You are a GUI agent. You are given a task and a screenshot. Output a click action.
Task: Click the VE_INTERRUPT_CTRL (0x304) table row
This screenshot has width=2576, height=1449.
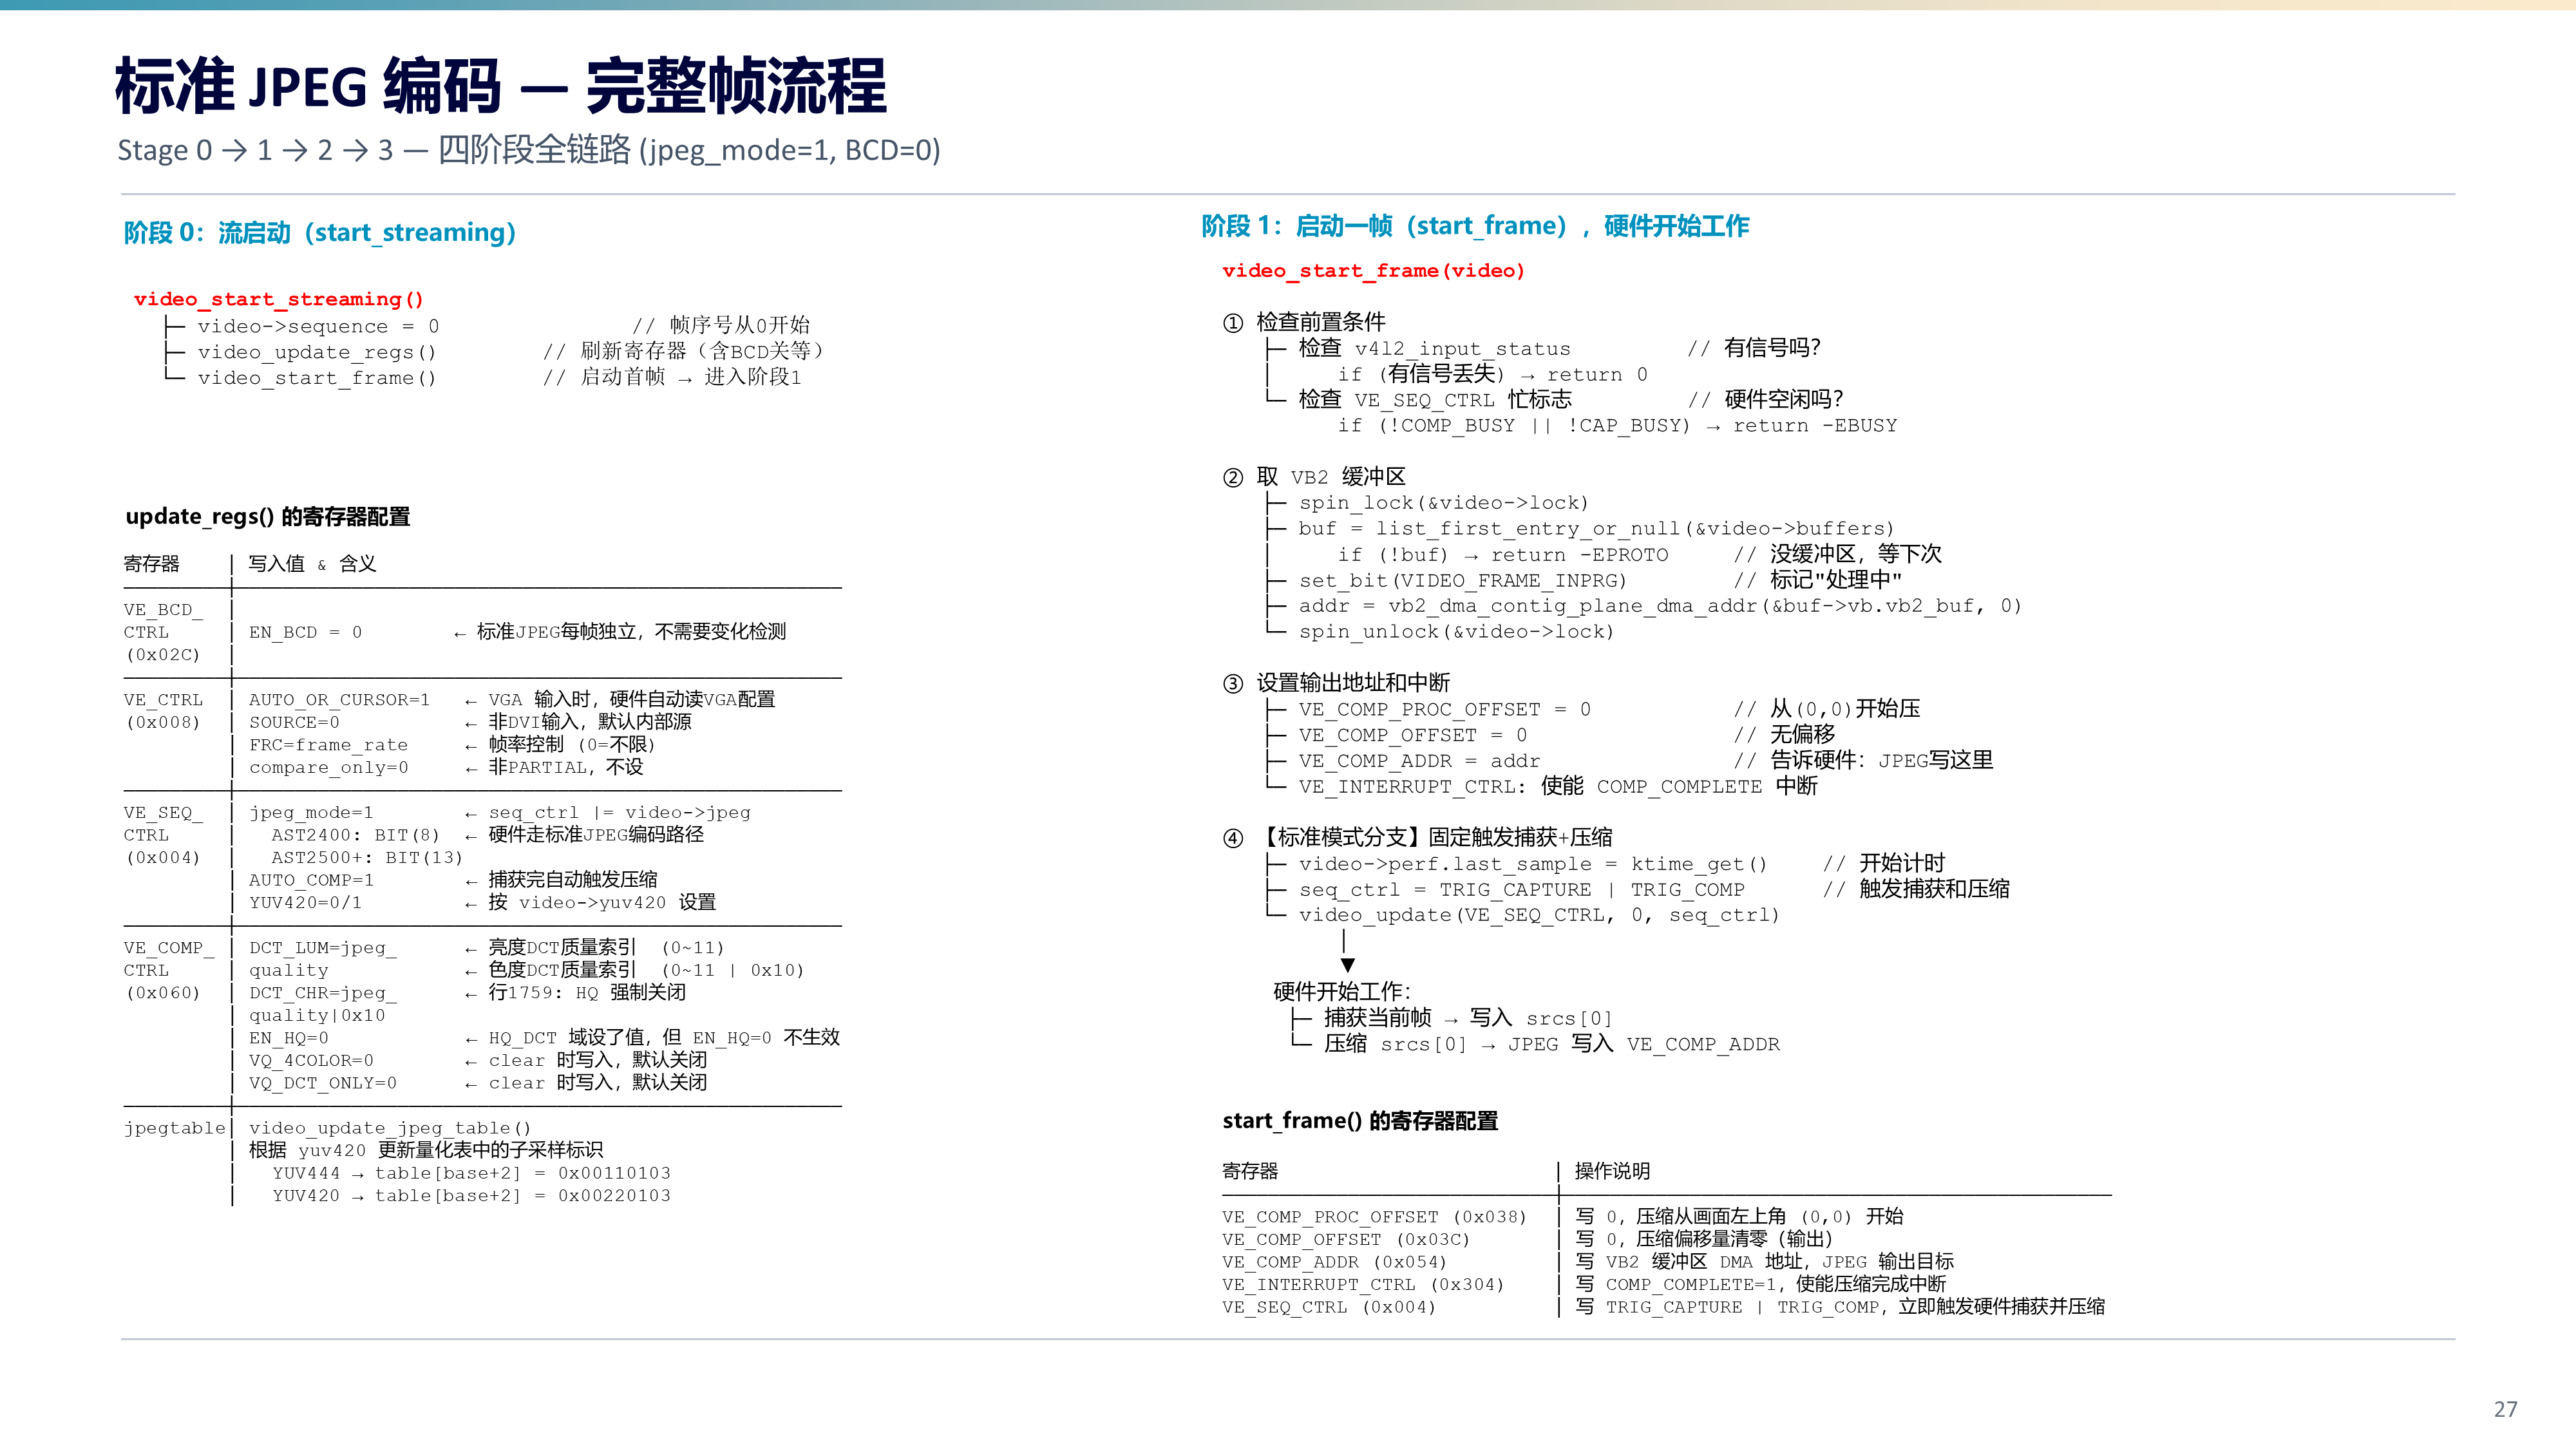point(1667,1285)
